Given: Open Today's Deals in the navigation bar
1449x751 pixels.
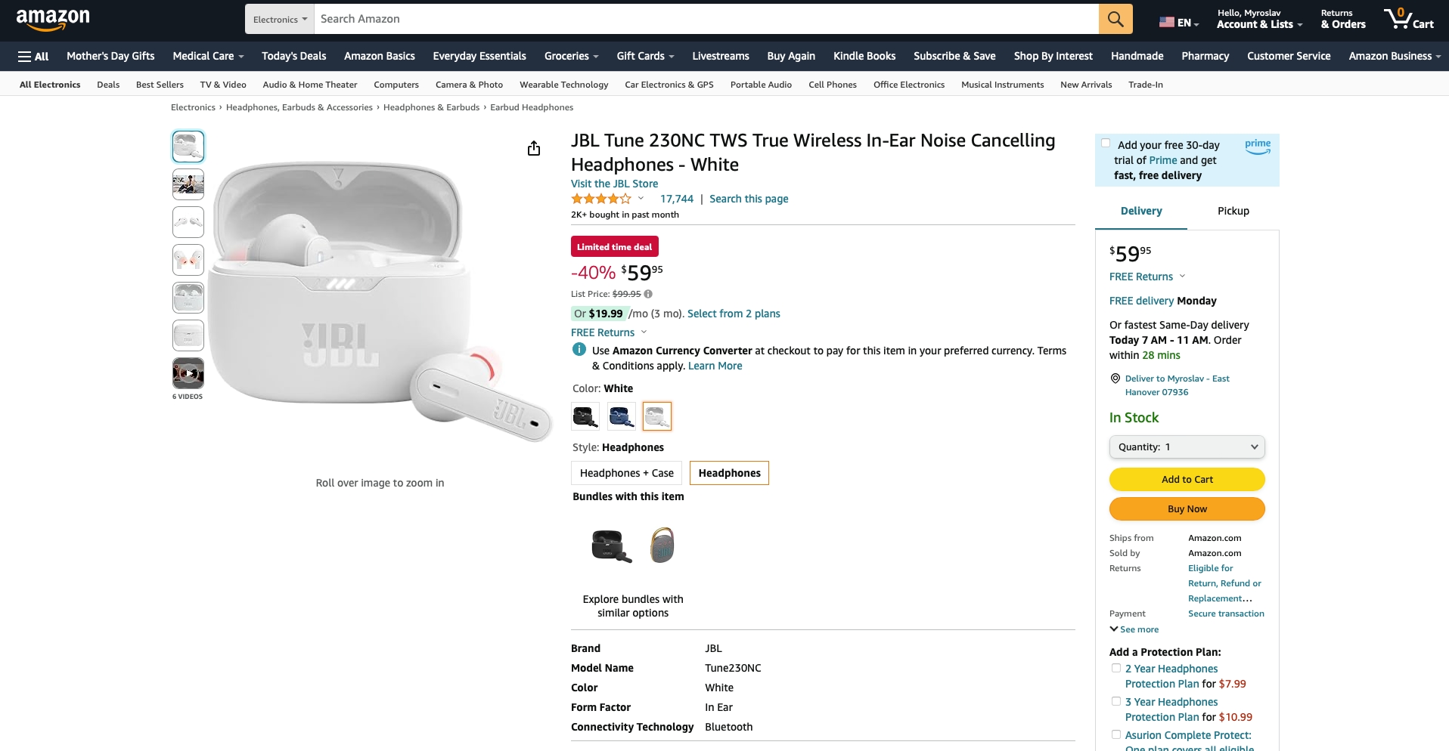Looking at the screenshot, I should tap(293, 57).
